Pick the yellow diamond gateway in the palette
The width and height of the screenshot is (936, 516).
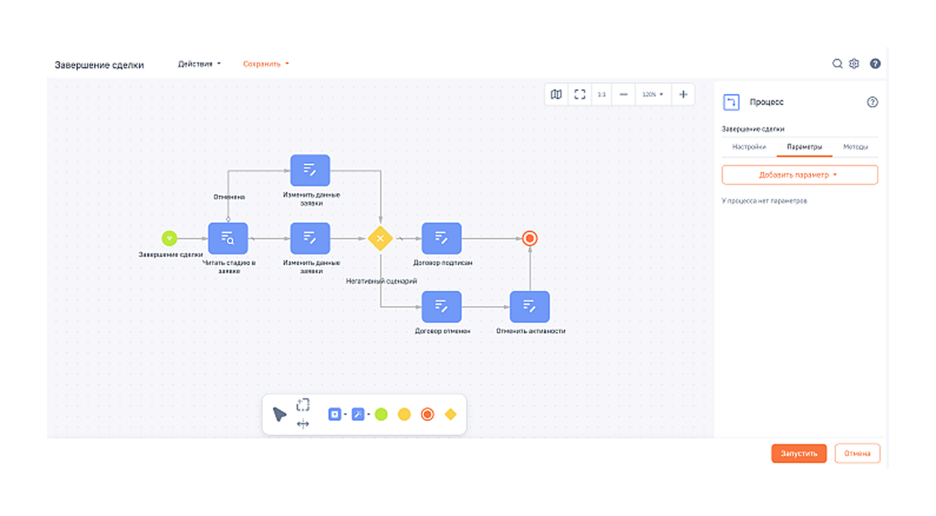click(x=450, y=415)
